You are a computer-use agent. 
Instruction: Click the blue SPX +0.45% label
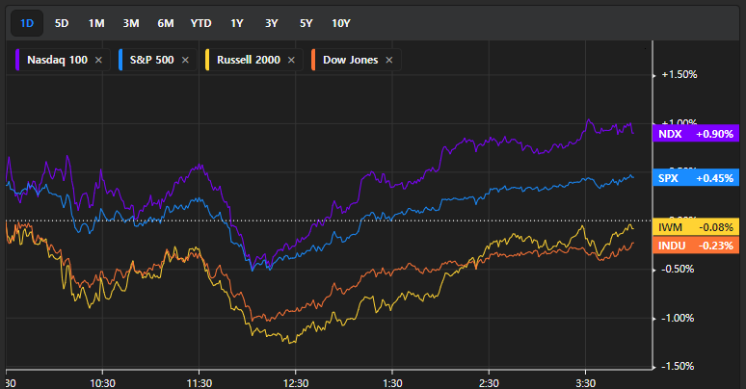coord(695,177)
